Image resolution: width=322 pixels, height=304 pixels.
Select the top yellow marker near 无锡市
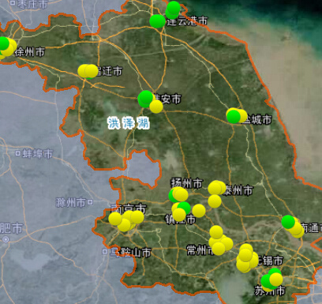[x=246, y=250]
